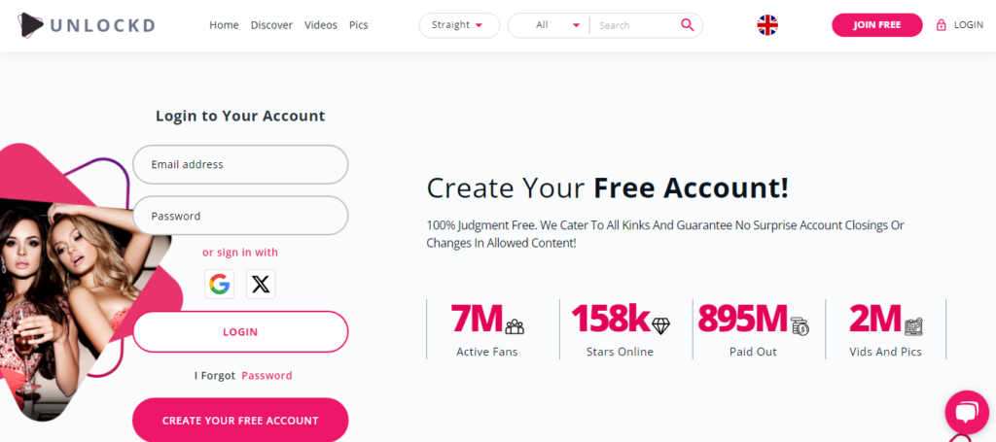
Task: Click the magnifying glass search icon
Action: pyautogui.click(x=688, y=24)
